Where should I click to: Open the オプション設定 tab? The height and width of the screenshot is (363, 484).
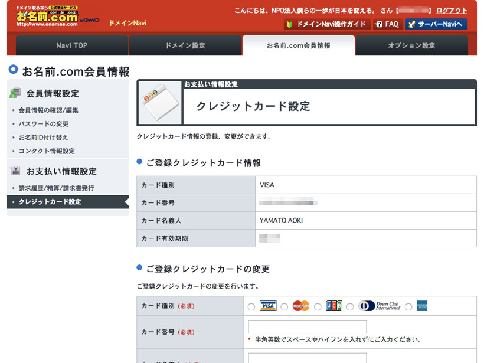[x=411, y=45]
